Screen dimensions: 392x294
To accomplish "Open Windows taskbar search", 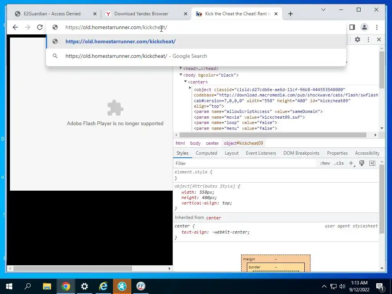I will click(x=28, y=286).
